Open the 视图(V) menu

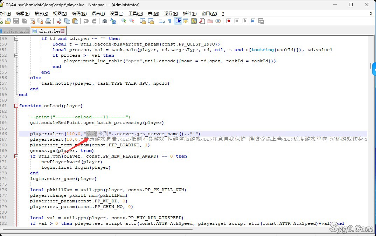tap(60, 14)
